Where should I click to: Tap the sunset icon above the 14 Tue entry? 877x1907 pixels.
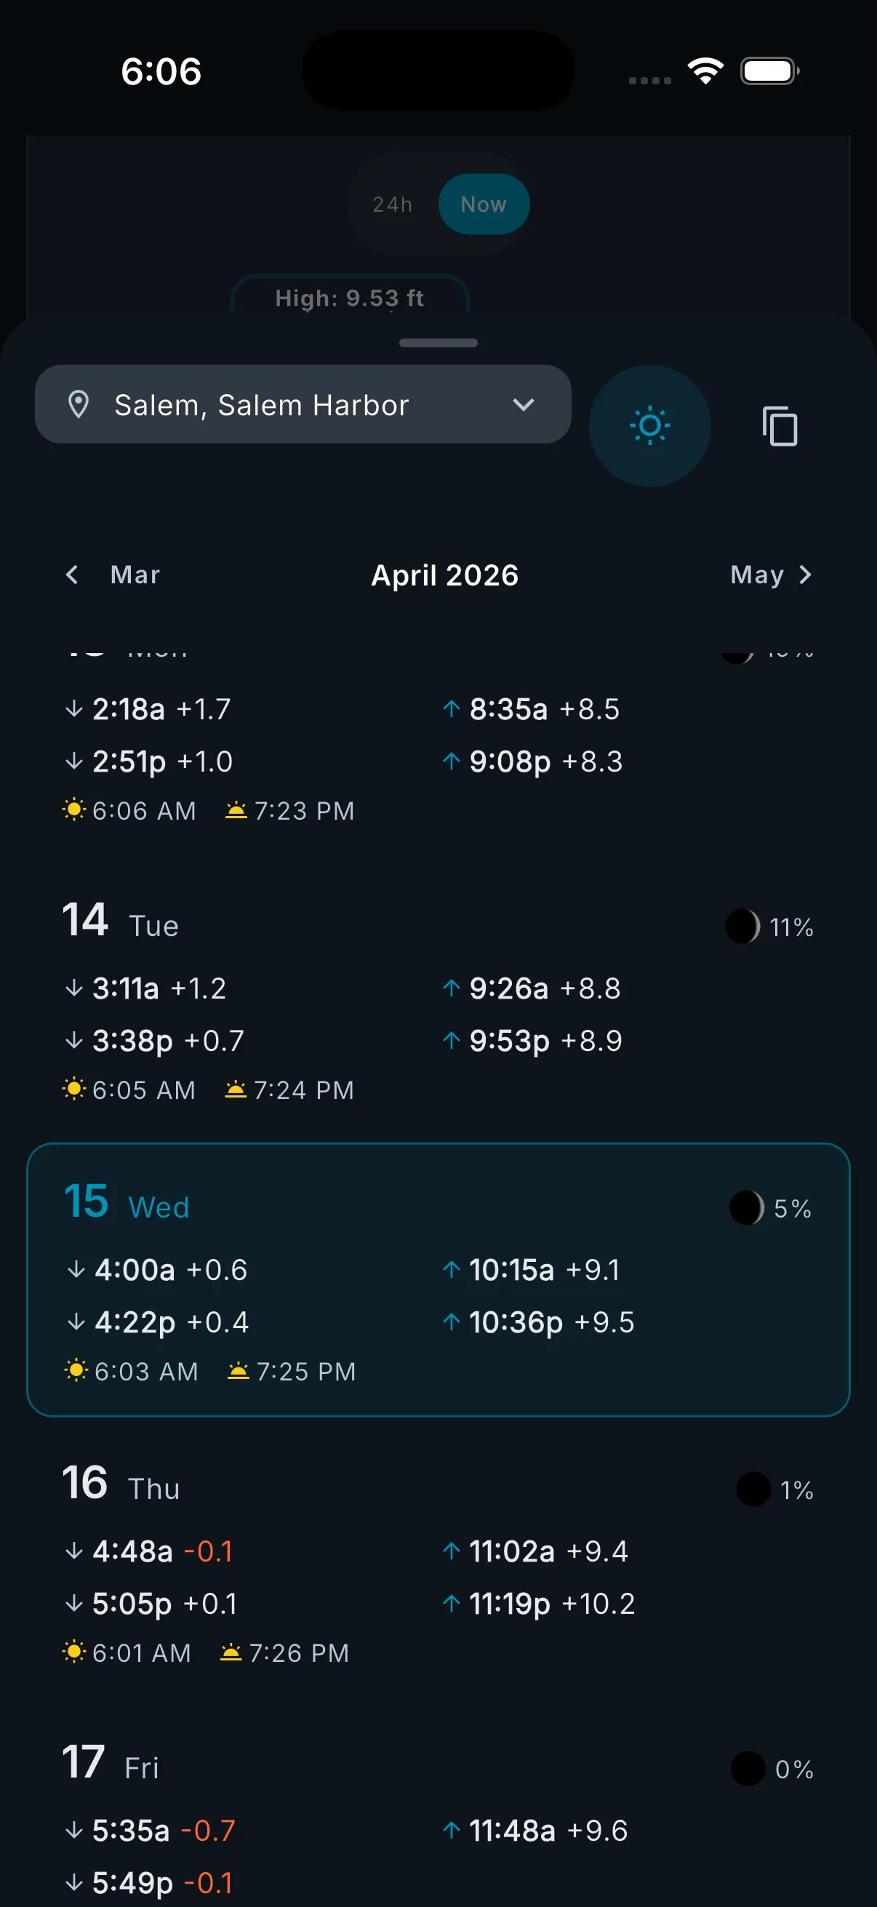point(236,810)
